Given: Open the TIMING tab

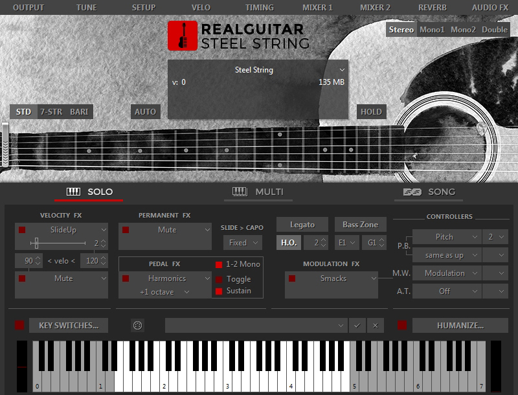Looking at the screenshot, I should click(260, 8).
